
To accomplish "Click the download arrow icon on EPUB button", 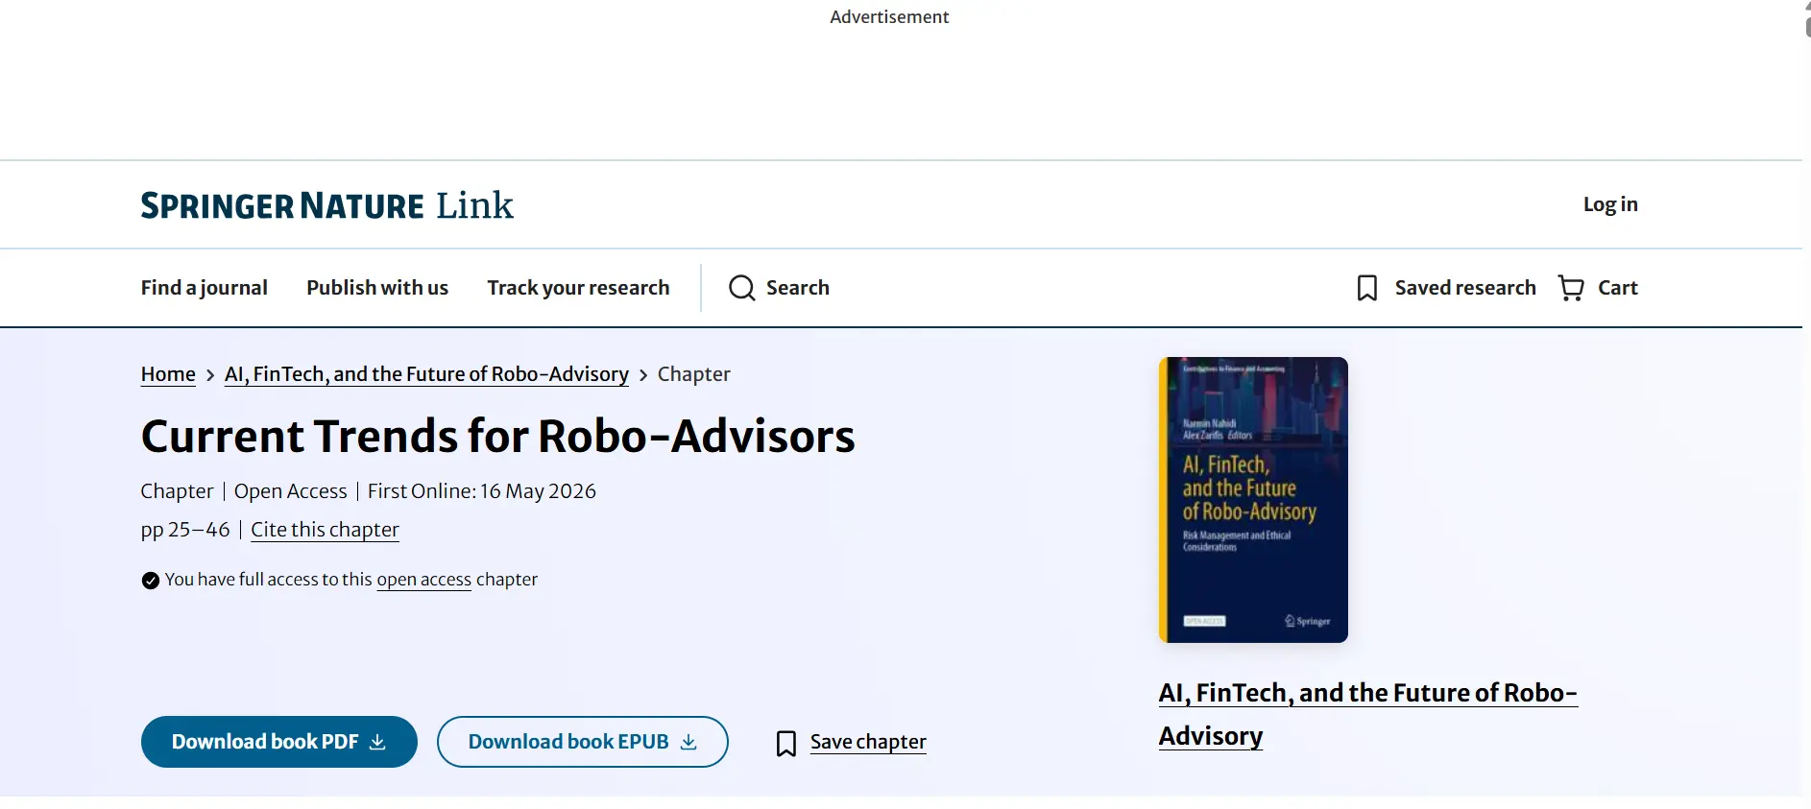I will [688, 742].
